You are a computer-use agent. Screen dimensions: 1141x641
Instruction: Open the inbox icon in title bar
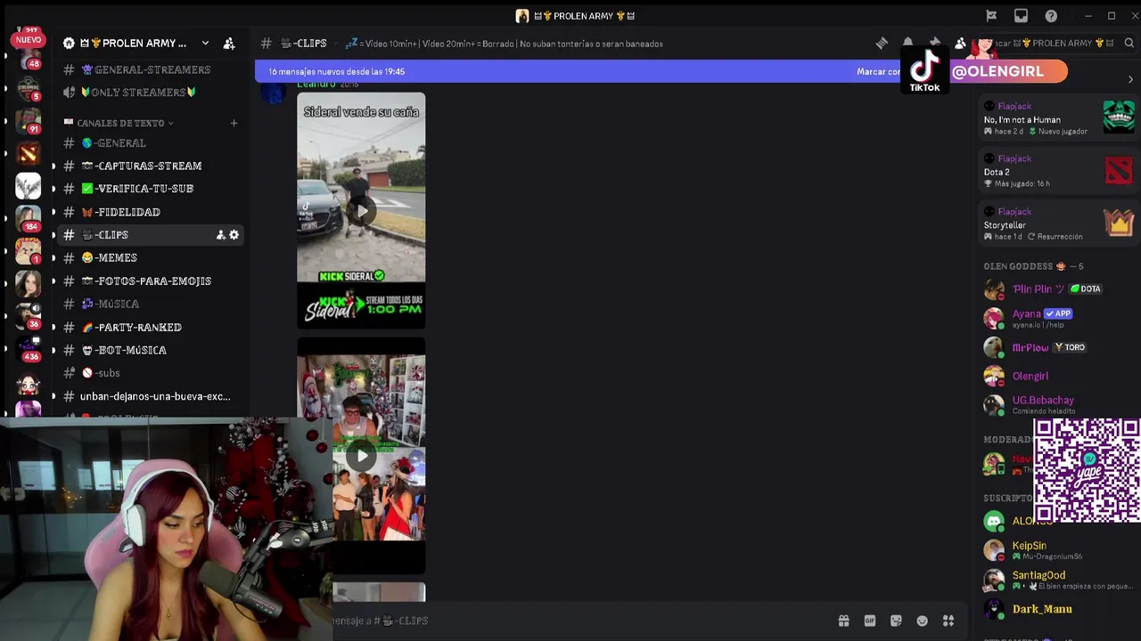[x=1021, y=16]
